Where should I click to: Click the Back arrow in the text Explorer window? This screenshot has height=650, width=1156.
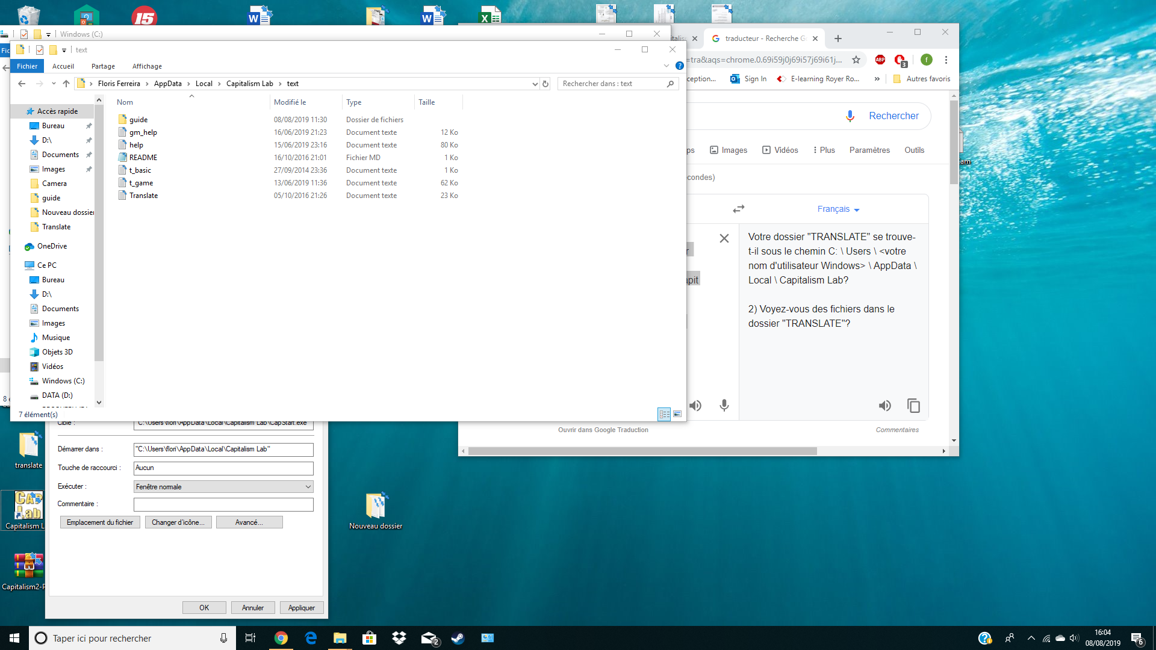[22, 84]
